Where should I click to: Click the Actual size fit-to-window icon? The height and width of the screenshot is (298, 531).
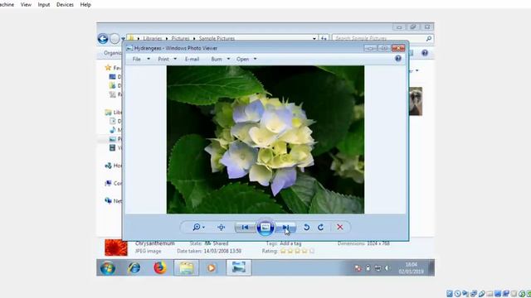pos(222,228)
